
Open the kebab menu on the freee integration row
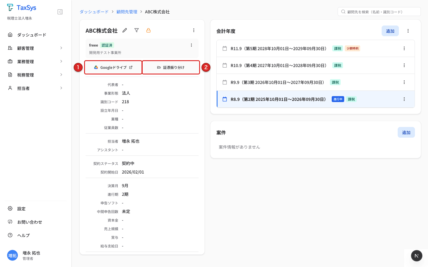pos(191,44)
